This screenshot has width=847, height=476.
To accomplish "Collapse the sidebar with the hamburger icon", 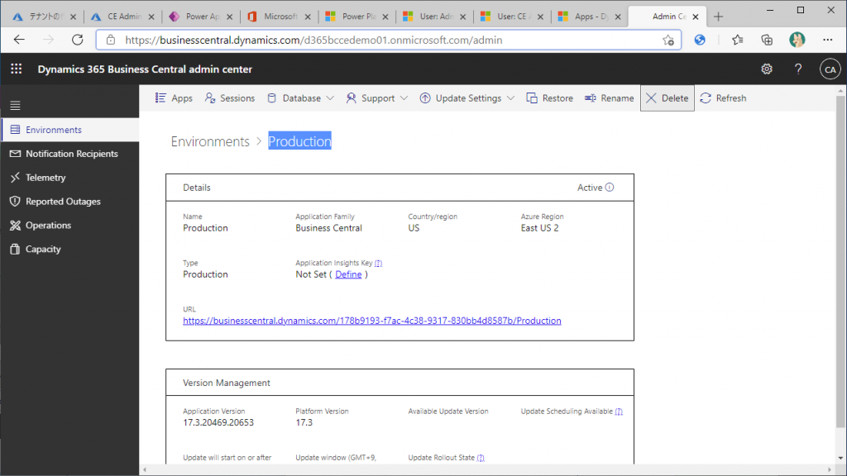I will (15, 105).
